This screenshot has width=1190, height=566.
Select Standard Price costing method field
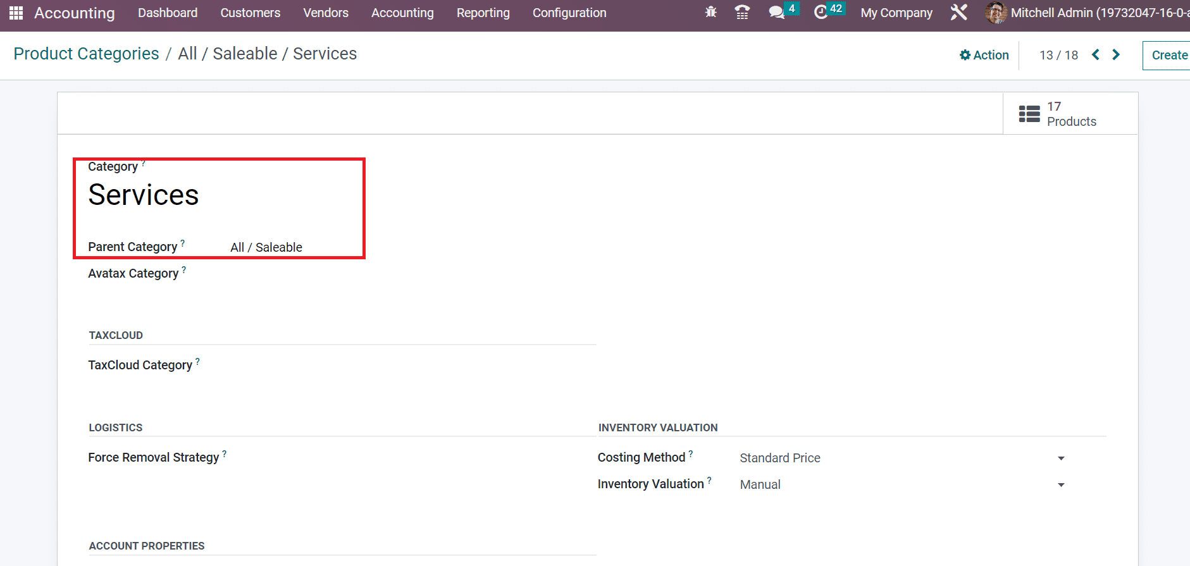[903, 458]
